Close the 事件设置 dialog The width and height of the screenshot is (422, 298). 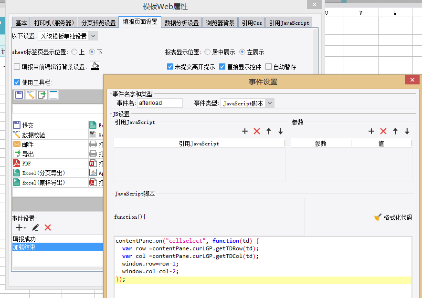tap(412, 80)
